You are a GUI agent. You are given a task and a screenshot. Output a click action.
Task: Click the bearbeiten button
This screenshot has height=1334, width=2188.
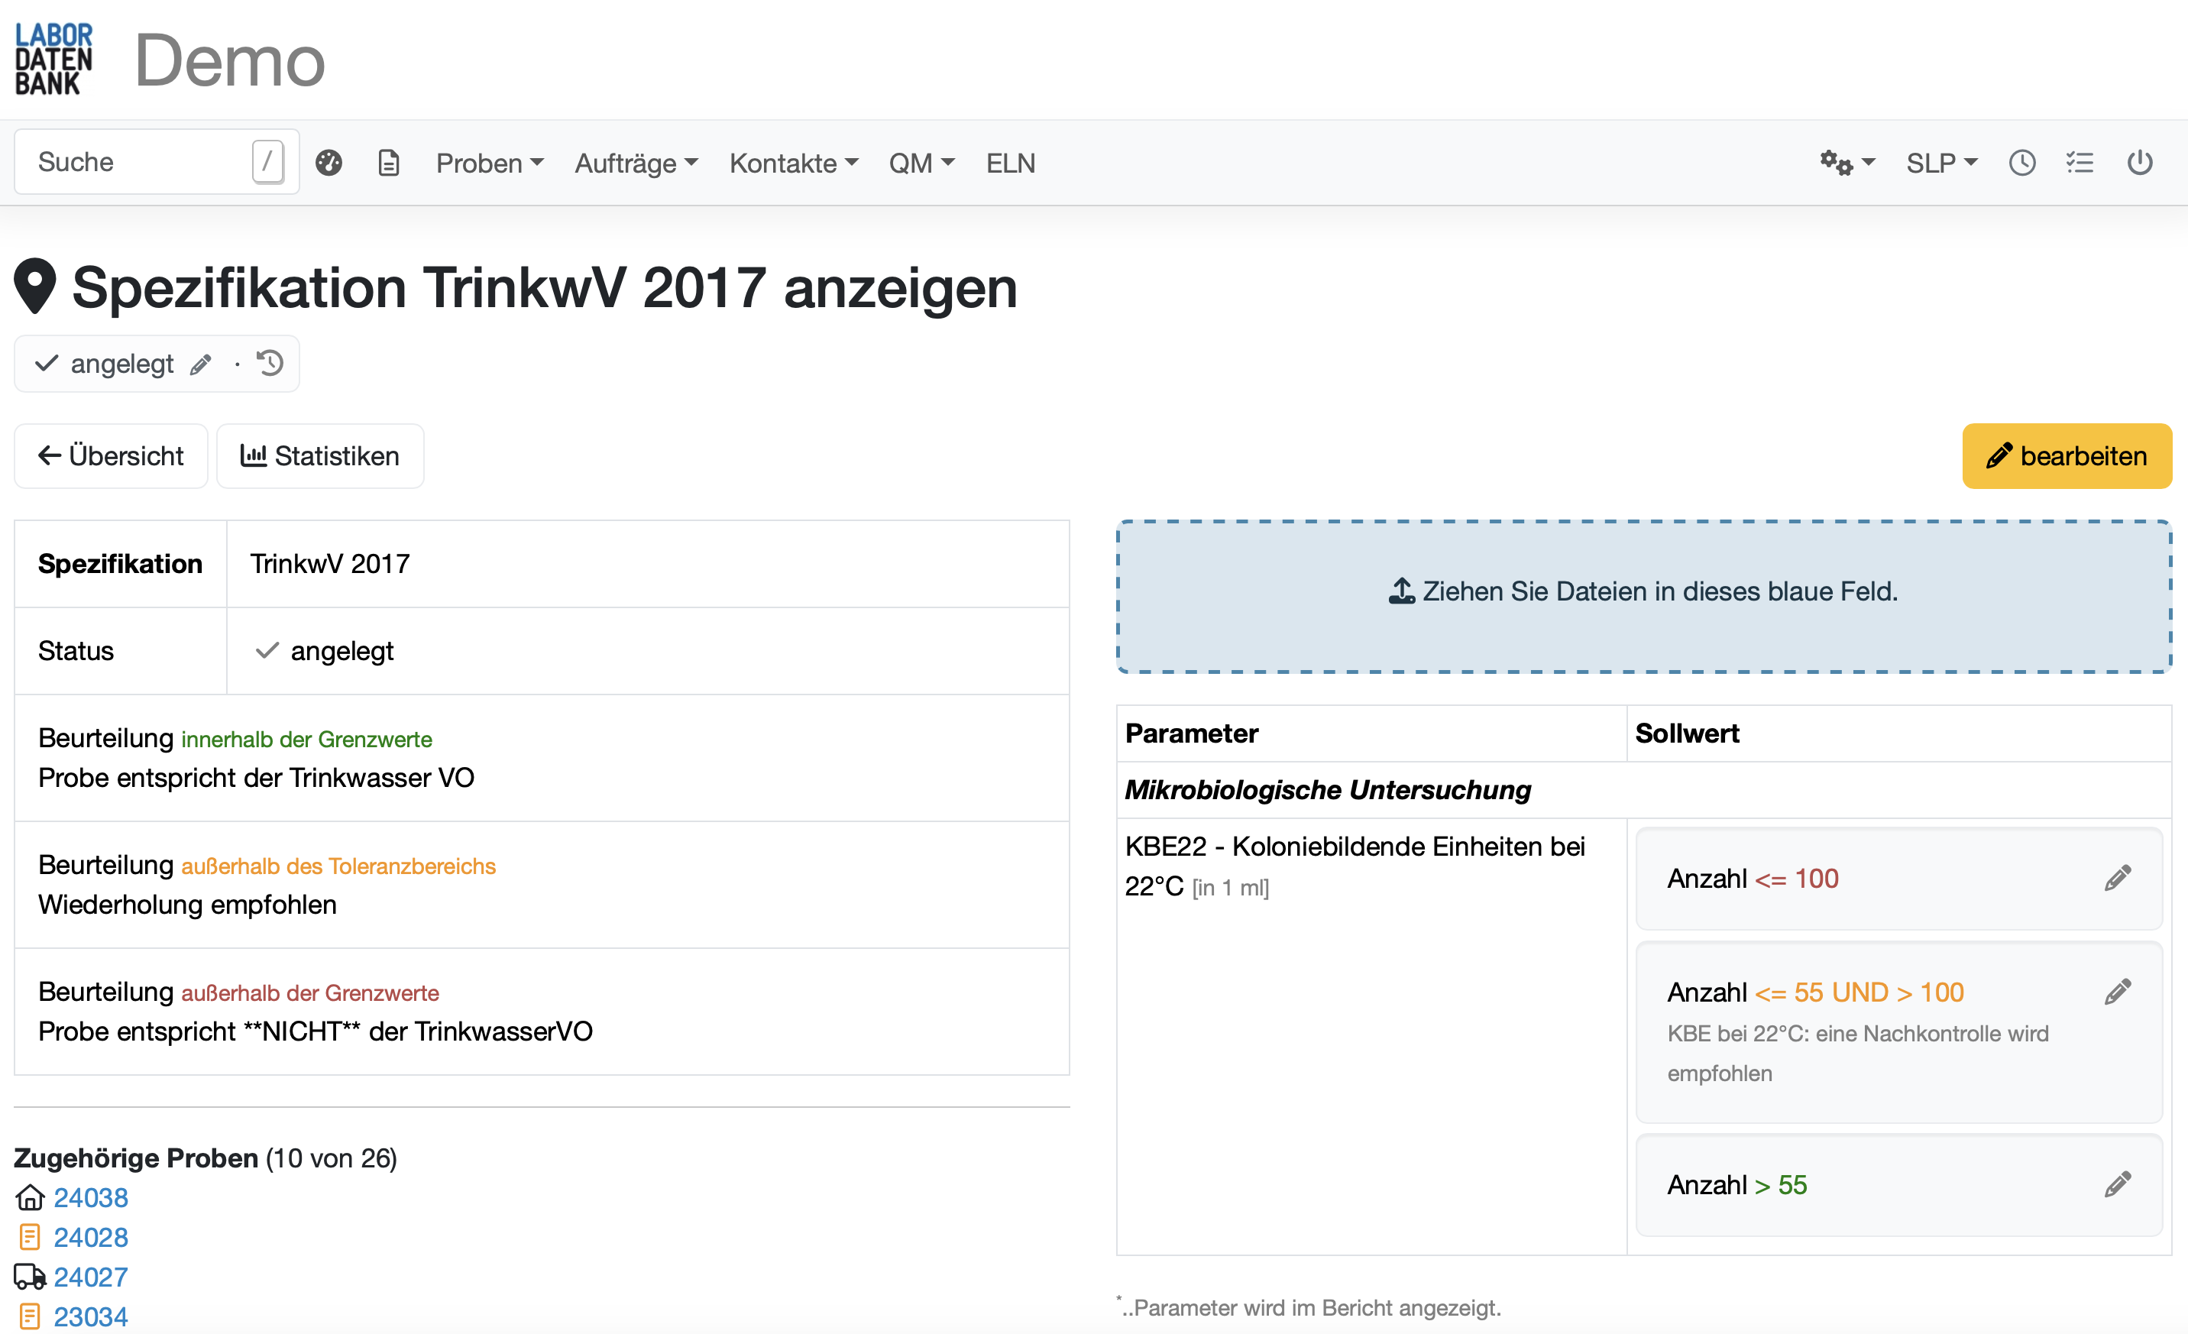click(2067, 455)
